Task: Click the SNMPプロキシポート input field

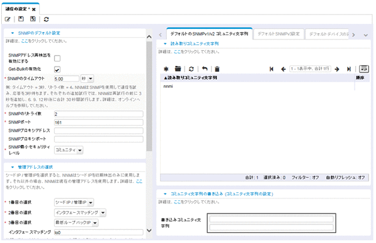Action: 98,139
